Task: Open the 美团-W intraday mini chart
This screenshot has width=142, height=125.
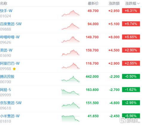Action: coord(71,53)
